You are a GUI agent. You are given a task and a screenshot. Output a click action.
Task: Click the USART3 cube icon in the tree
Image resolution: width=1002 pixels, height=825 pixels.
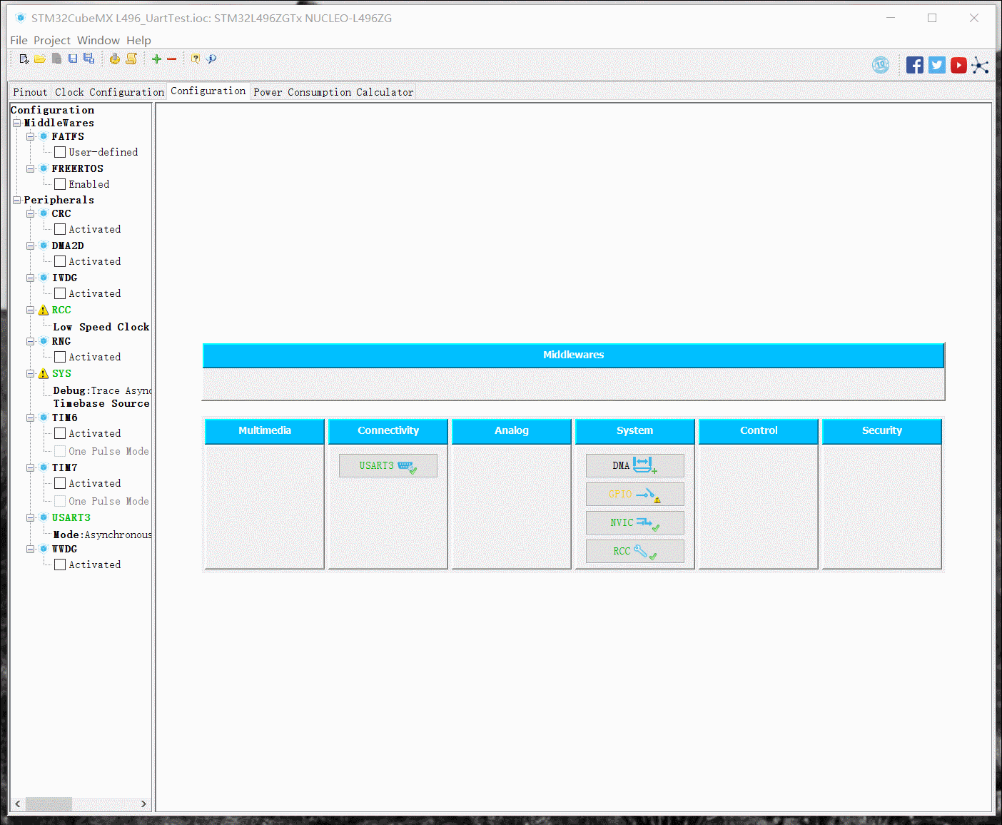(x=44, y=517)
